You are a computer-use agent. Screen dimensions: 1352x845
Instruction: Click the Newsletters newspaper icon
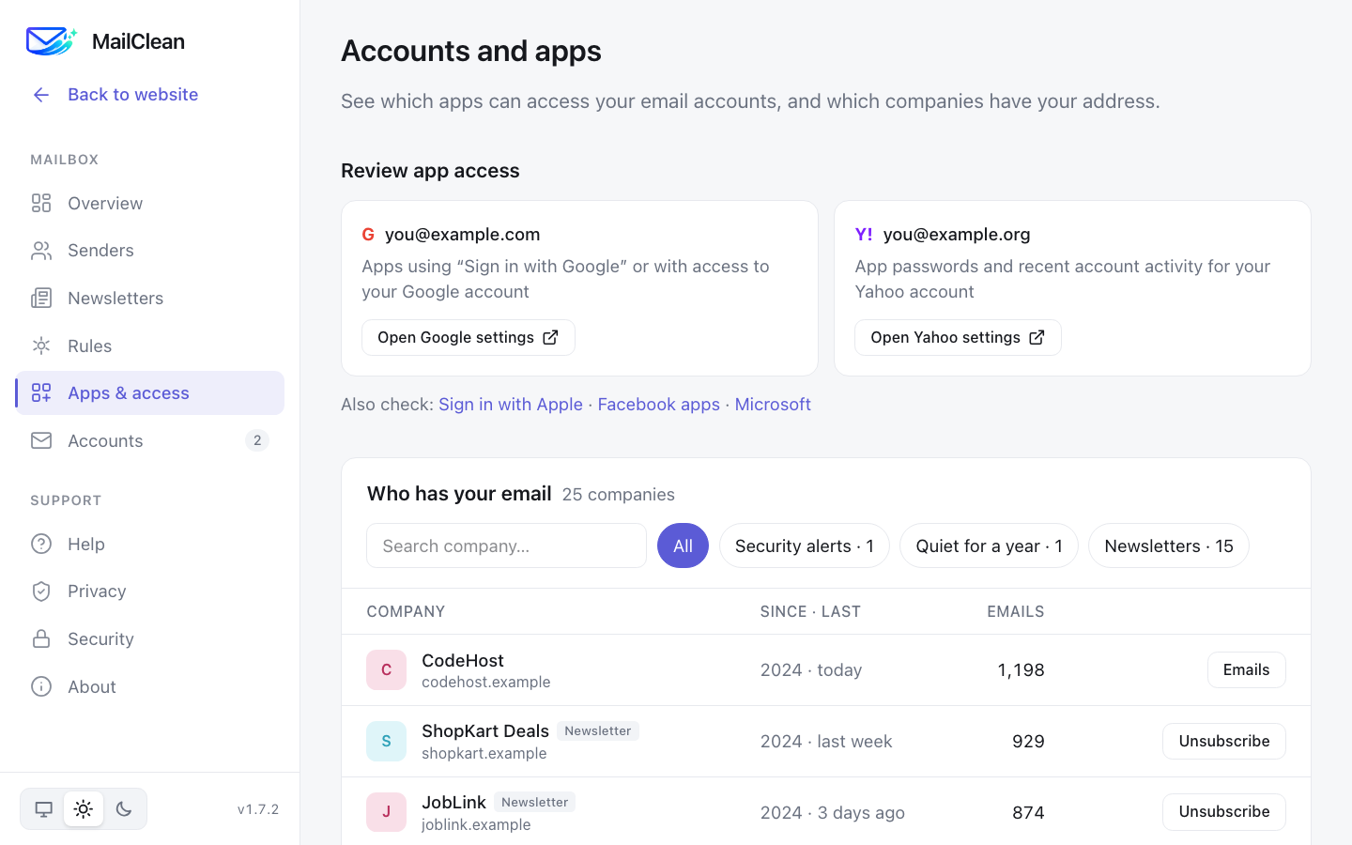click(x=41, y=299)
